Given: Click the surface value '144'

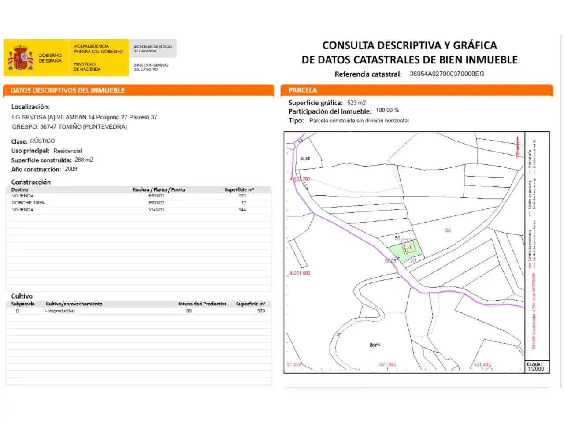Looking at the screenshot, I should [242, 210].
